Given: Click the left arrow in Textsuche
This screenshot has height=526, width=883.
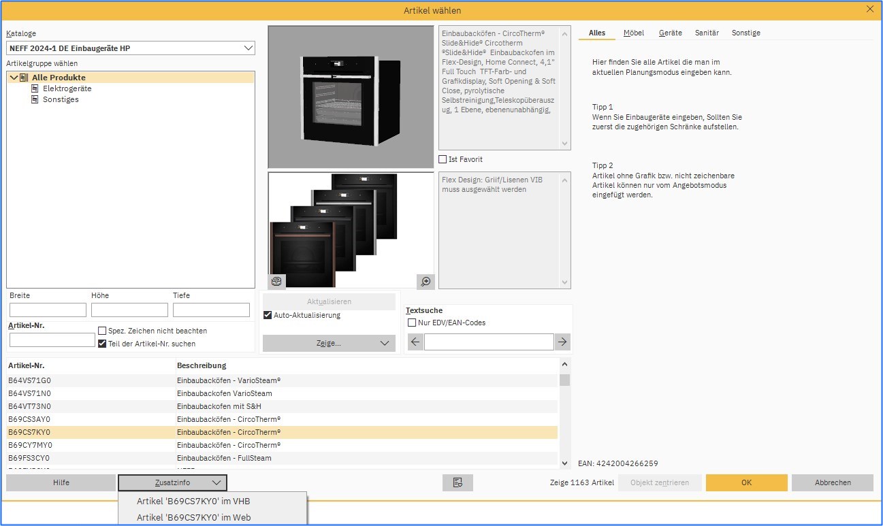Looking at the screenshot, I should [415, 342].
